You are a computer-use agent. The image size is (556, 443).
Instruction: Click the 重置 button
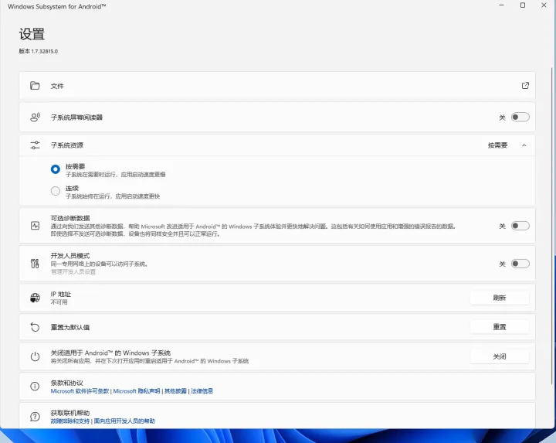[x=500, y=327]
